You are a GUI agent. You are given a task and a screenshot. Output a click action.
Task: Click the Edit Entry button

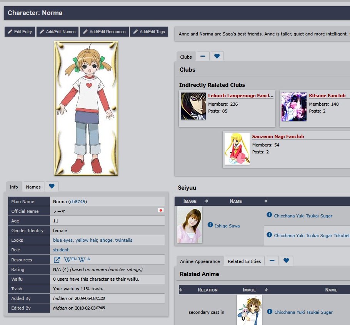click(20, 32)
